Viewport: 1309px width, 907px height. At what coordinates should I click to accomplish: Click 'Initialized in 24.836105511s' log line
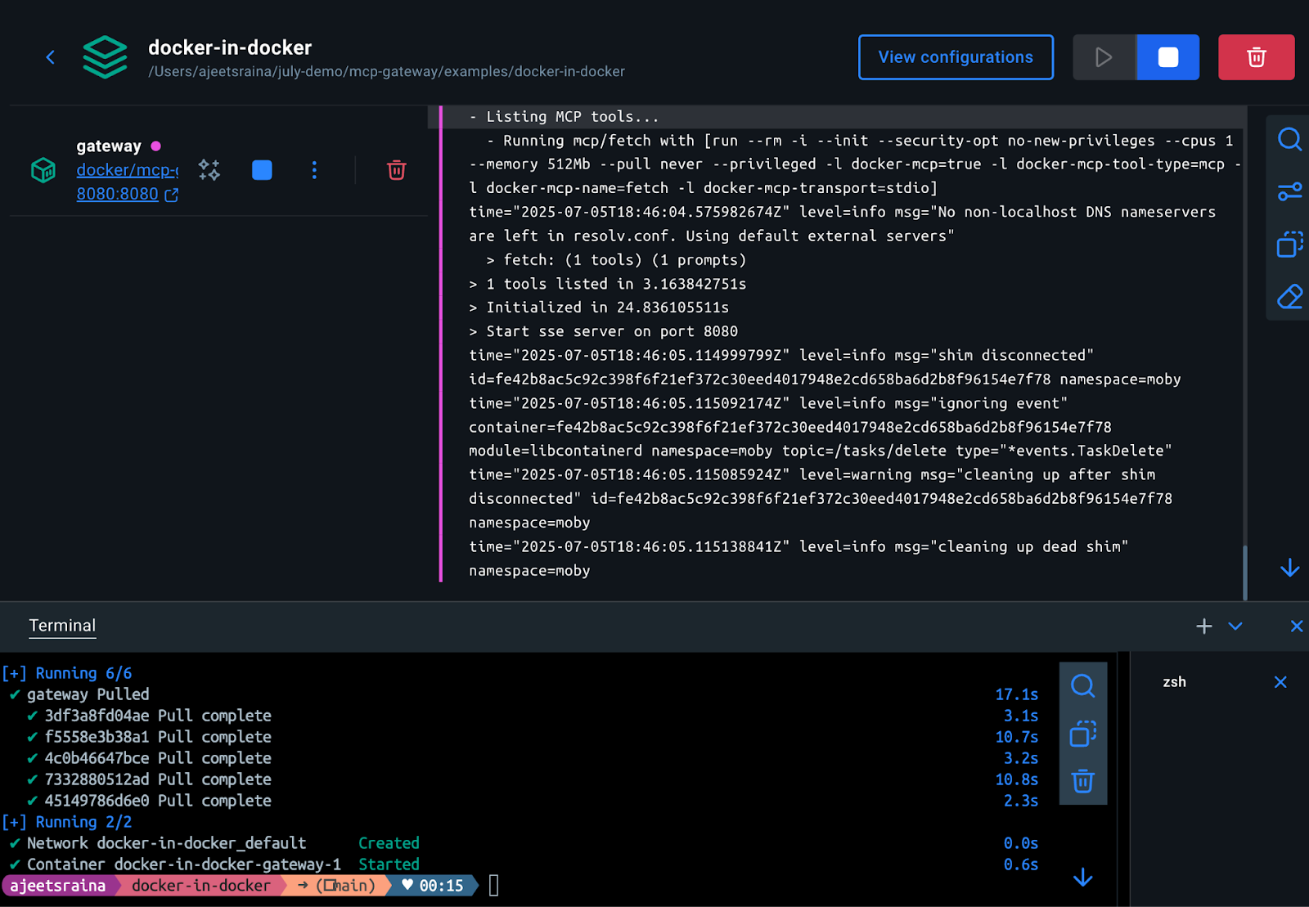pyautogui.click(x=599, y=308)
